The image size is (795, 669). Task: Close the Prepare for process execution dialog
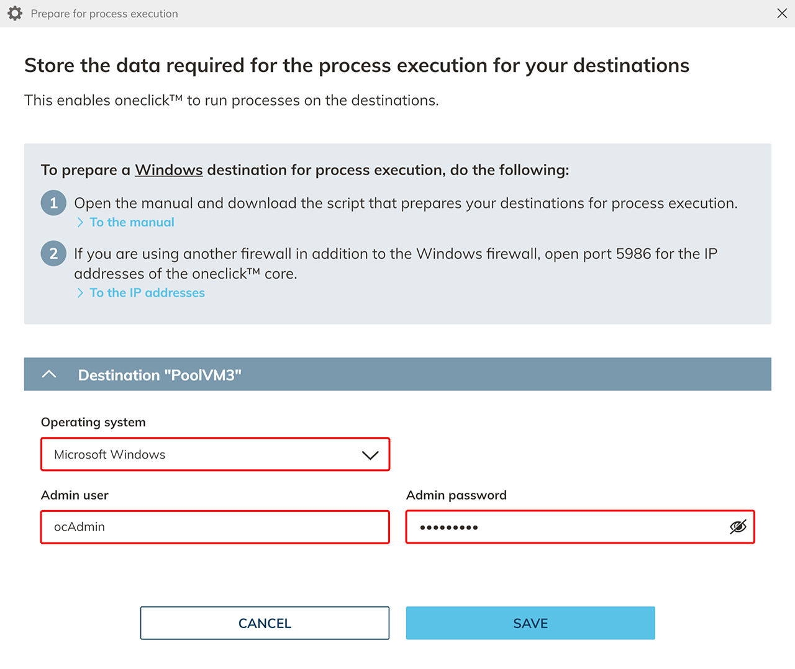point(782,14)
